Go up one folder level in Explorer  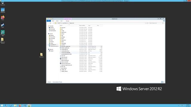pyautogui.click(x=54, y=23)
